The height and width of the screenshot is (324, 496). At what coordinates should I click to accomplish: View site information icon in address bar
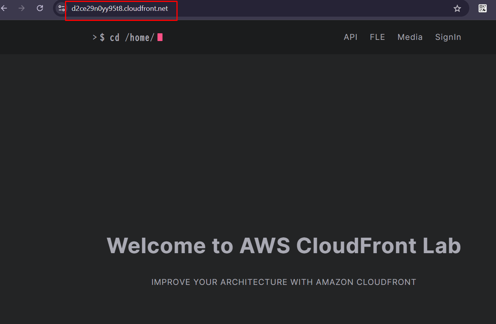point(62,8)
